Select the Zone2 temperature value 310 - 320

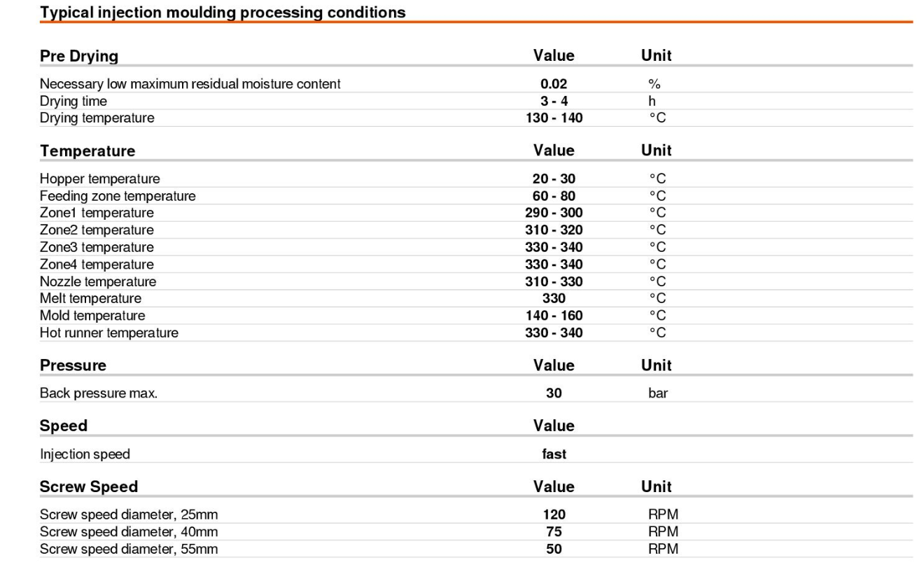[x=553, y=230]
